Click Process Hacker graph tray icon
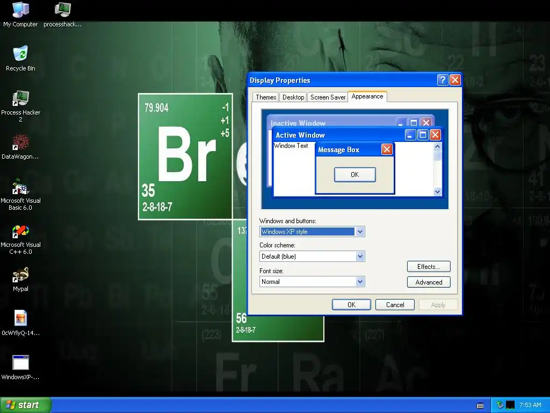This screenshot has width=550, height=413. pos(510,405)
